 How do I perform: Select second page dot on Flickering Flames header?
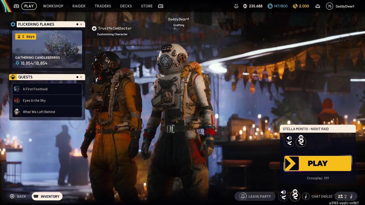[x=81, y=24]
